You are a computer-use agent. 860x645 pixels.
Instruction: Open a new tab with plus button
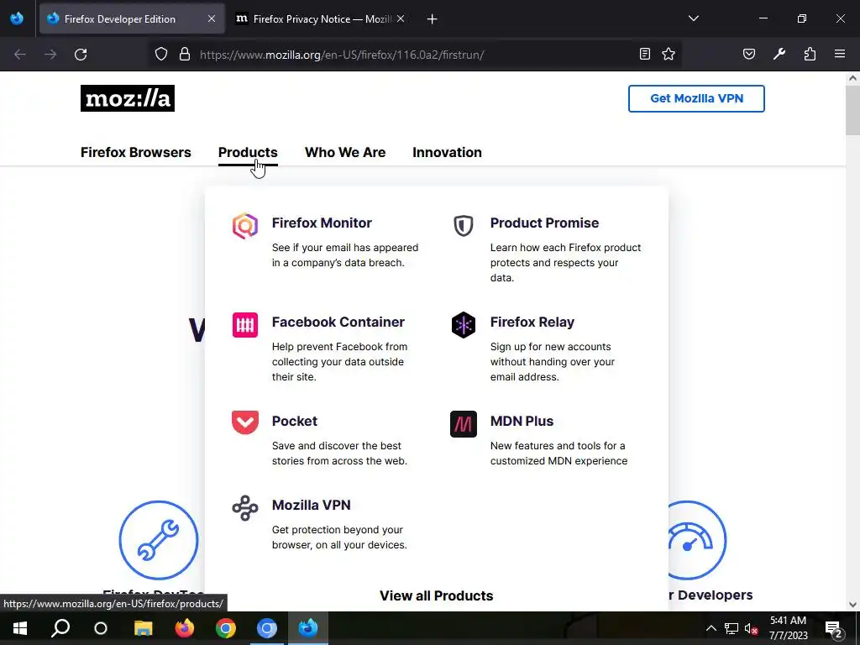click(433, 19)
